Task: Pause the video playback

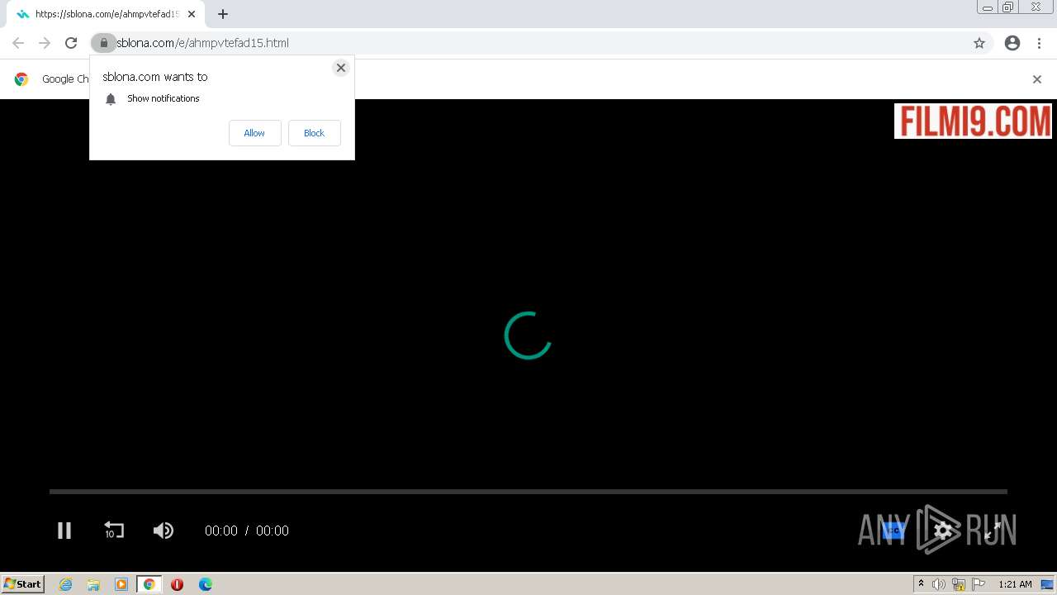Action: pos(64,531)
